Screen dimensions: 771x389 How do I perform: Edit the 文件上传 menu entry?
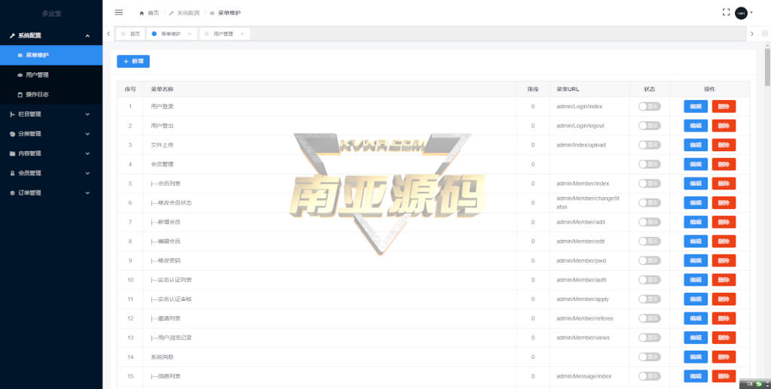coord(695,145)
